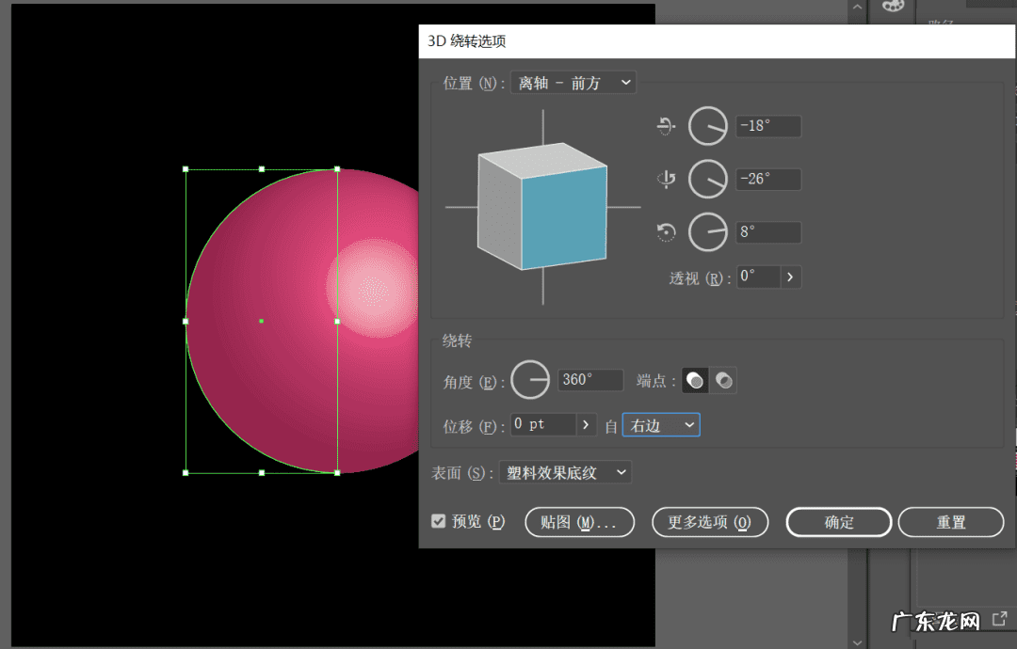Click the 贴图 map art button
The width and height of the screenshot is (1017, 649).
tap(579, 522)
